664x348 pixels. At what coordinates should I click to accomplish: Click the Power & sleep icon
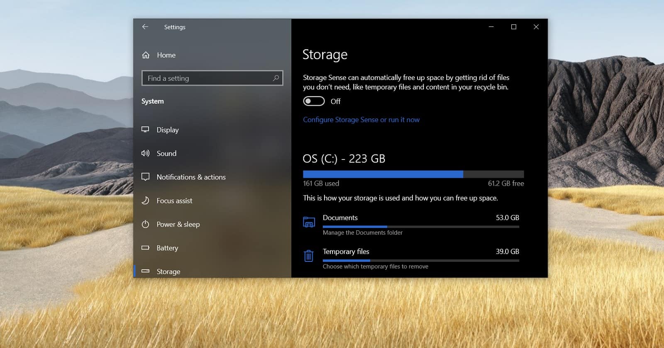145,224
